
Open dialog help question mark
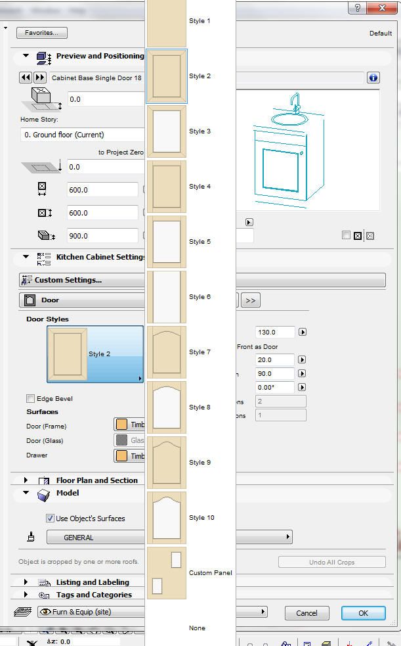[357, 7]
